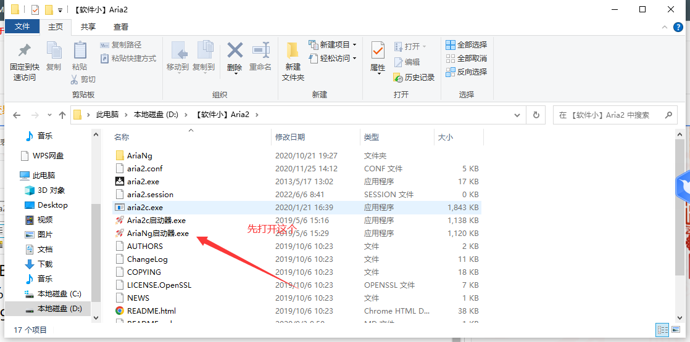The height and width of the screenshot is (342, 690).
Task: Switch to details view icon in status bar
Action: point(663,329)
